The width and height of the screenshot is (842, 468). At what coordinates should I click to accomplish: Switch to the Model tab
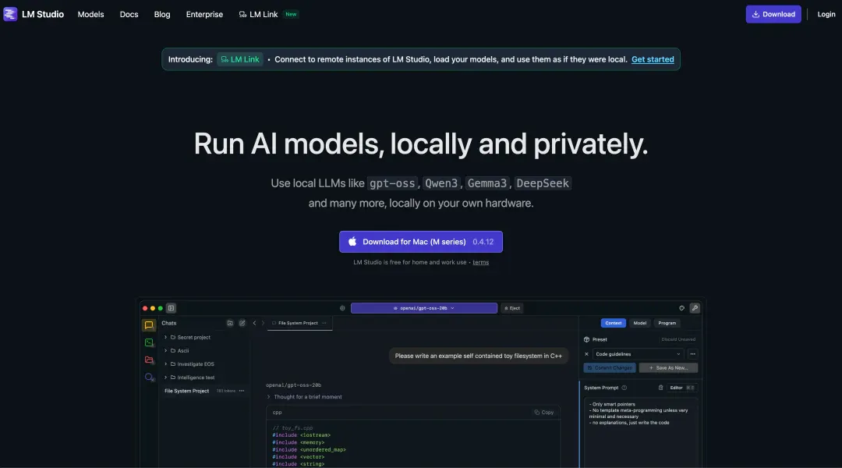(639, 323)
